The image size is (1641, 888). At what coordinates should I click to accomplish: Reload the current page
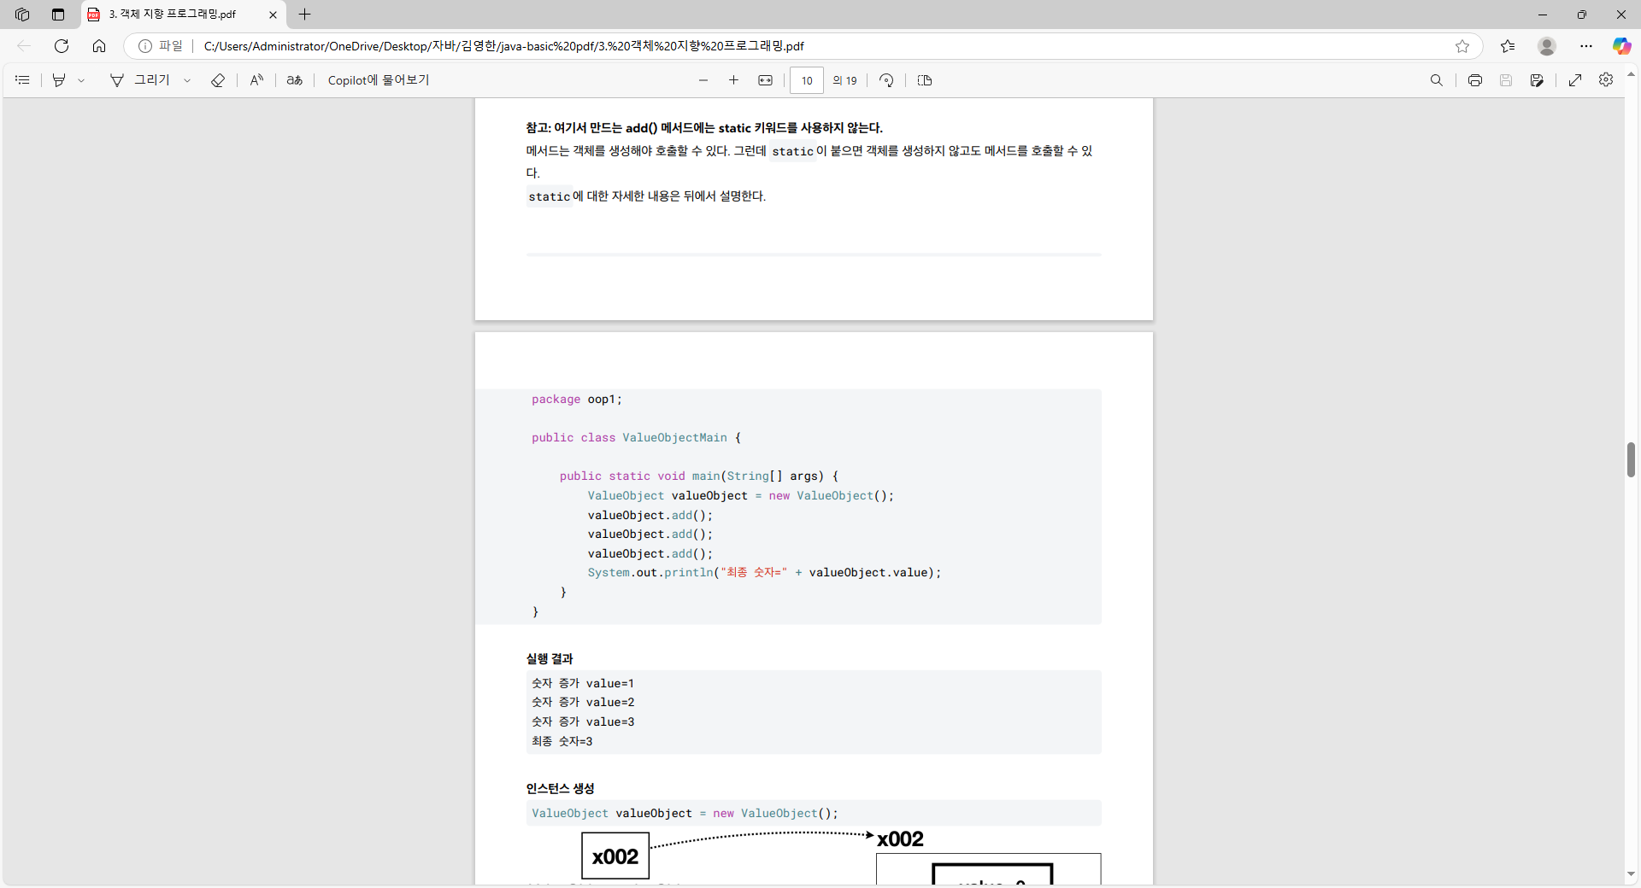[62, 46]
